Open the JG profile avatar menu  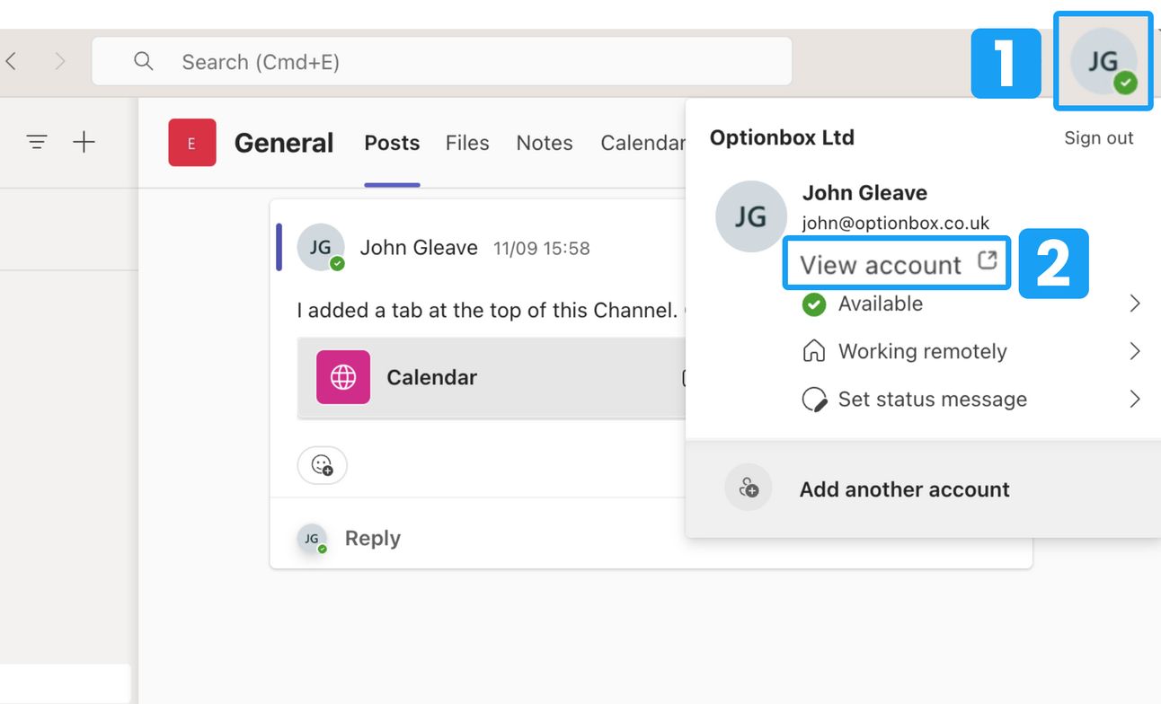1103,60
